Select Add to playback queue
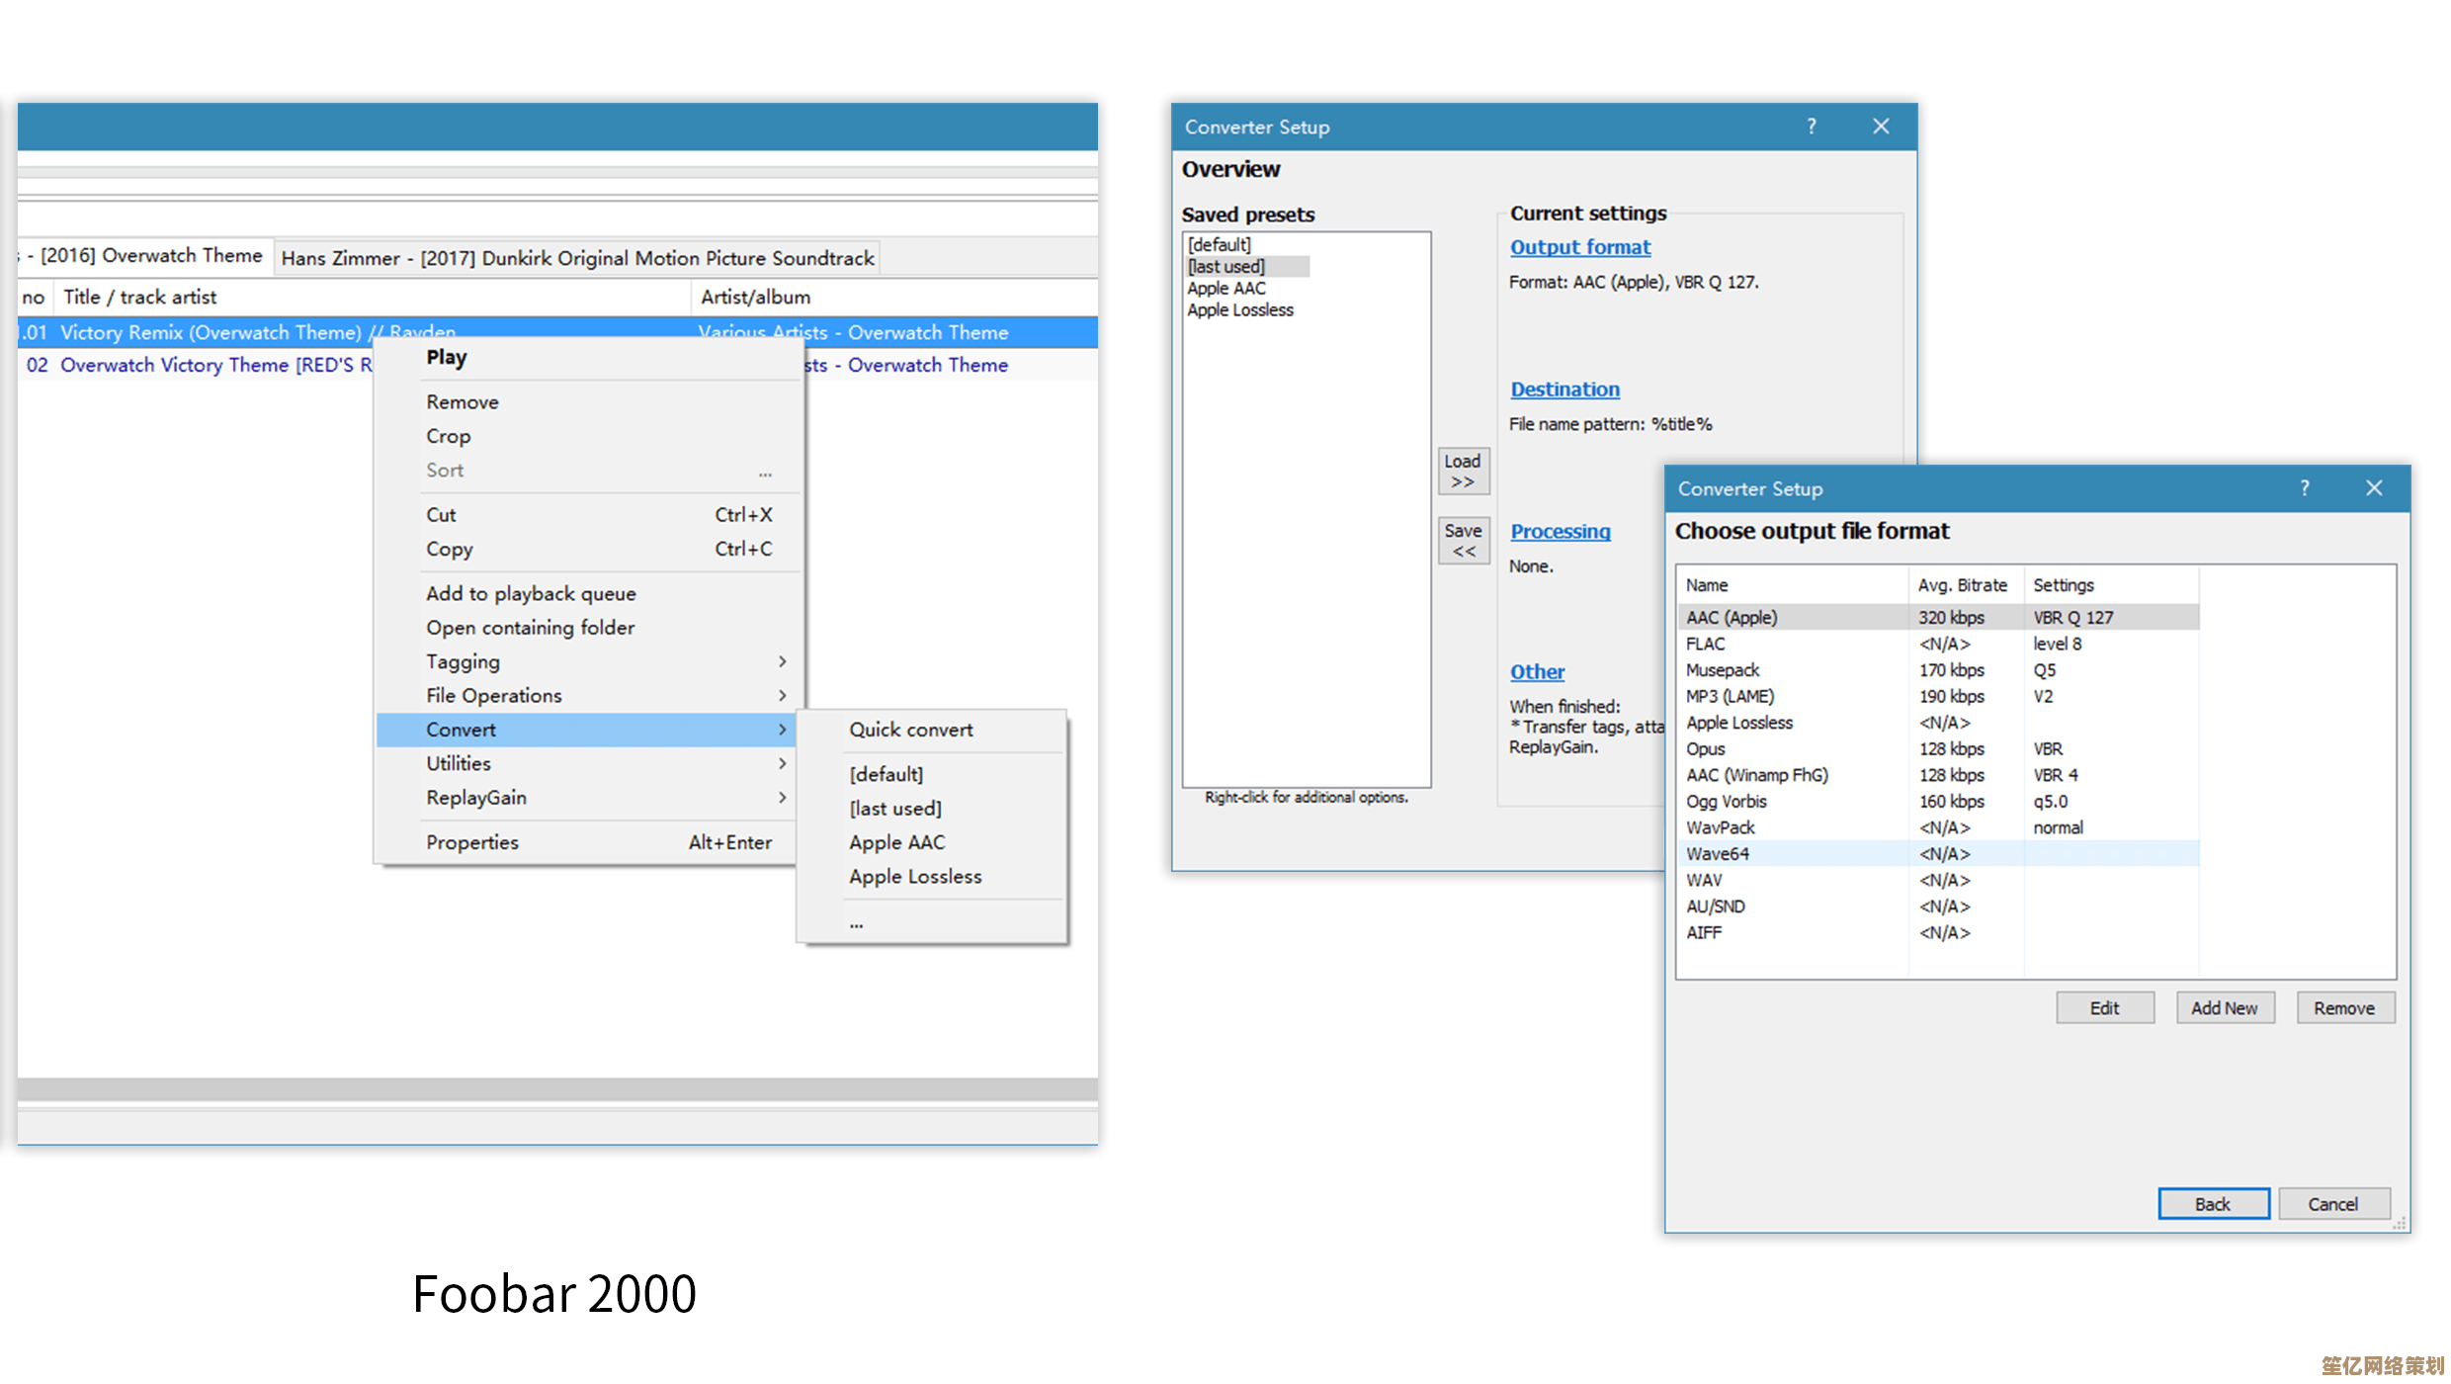This screenshot has width=2451, height=1384. tap(590, 593)
